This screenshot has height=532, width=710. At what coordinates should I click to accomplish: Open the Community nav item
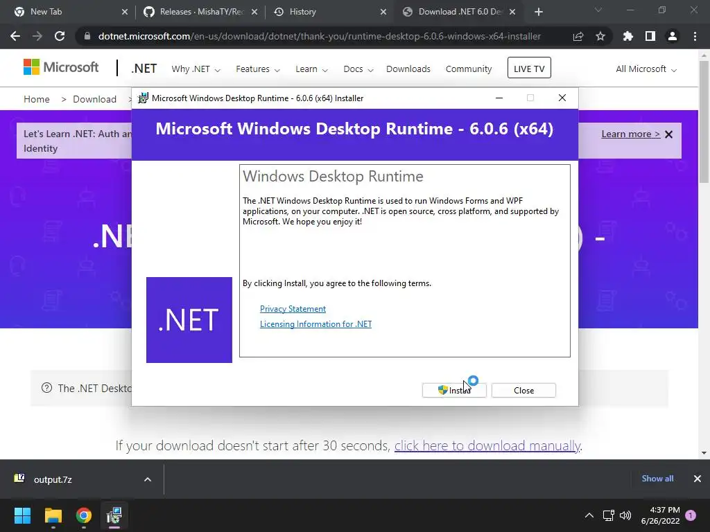[x=469, y=69]
